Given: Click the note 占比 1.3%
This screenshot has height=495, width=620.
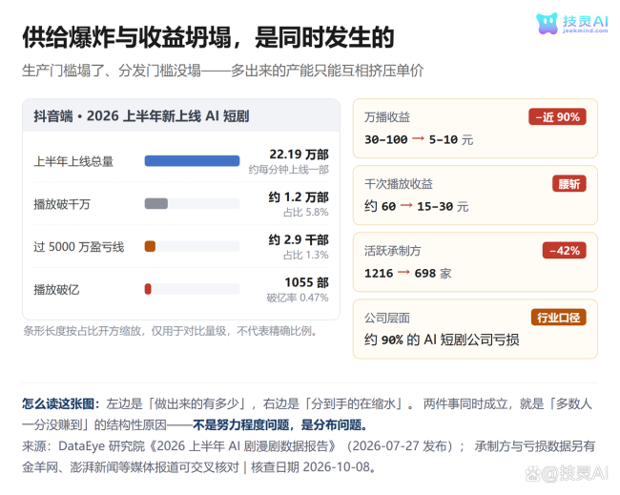Looking at the screenshot, I should (306, 255).
